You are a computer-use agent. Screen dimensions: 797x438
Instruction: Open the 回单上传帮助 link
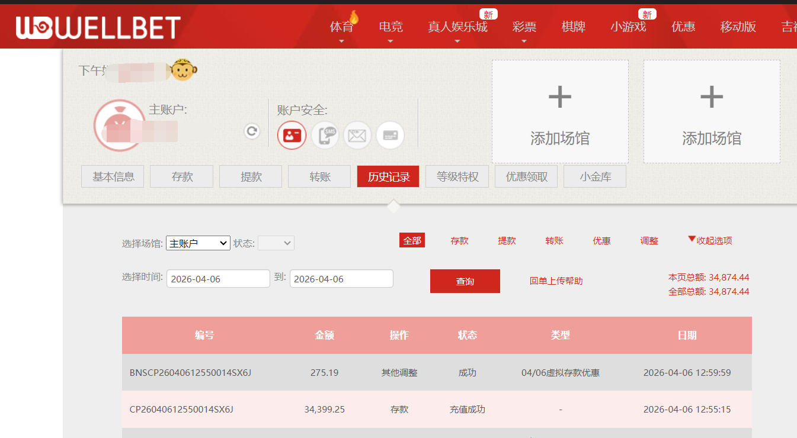click(x=555, y=281)
